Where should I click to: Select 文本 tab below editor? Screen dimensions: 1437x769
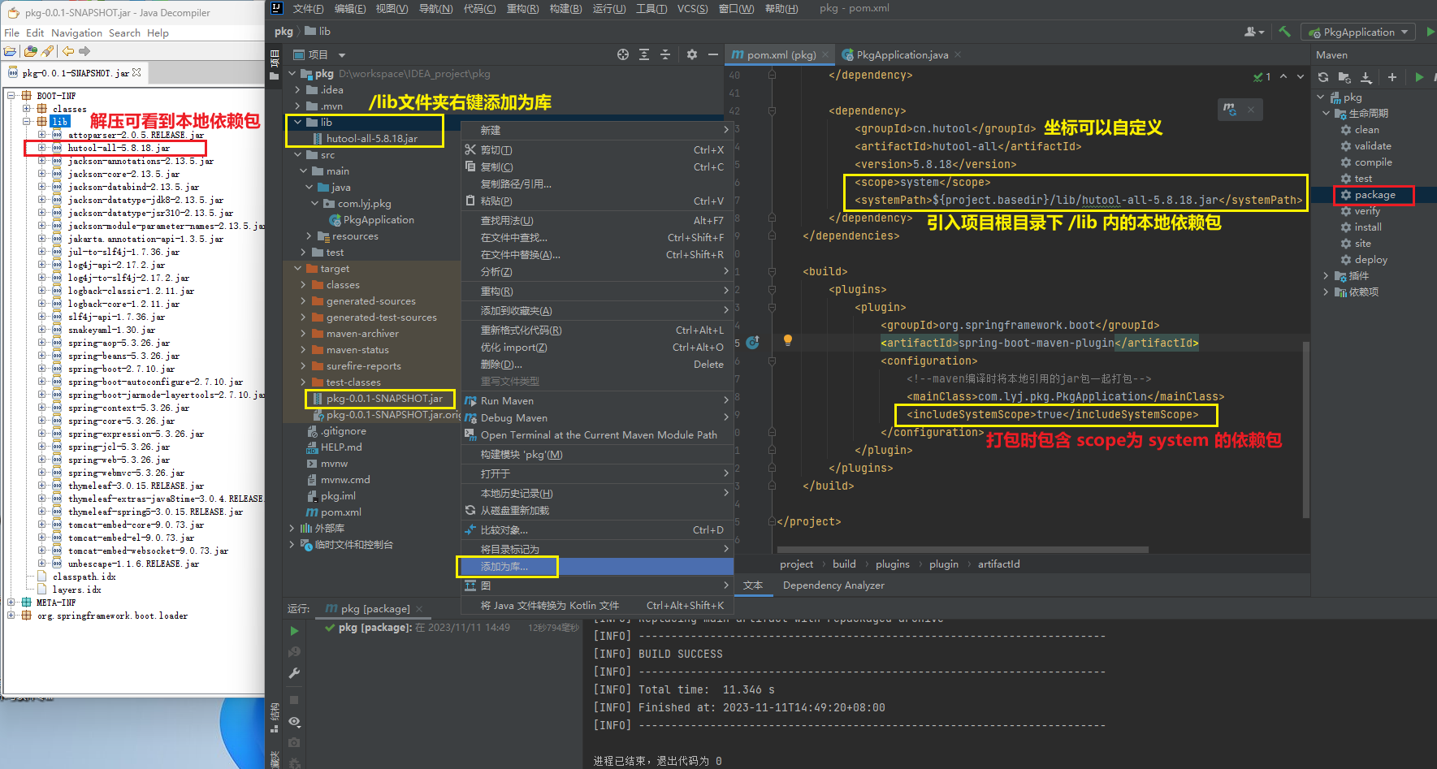[753, 585]
